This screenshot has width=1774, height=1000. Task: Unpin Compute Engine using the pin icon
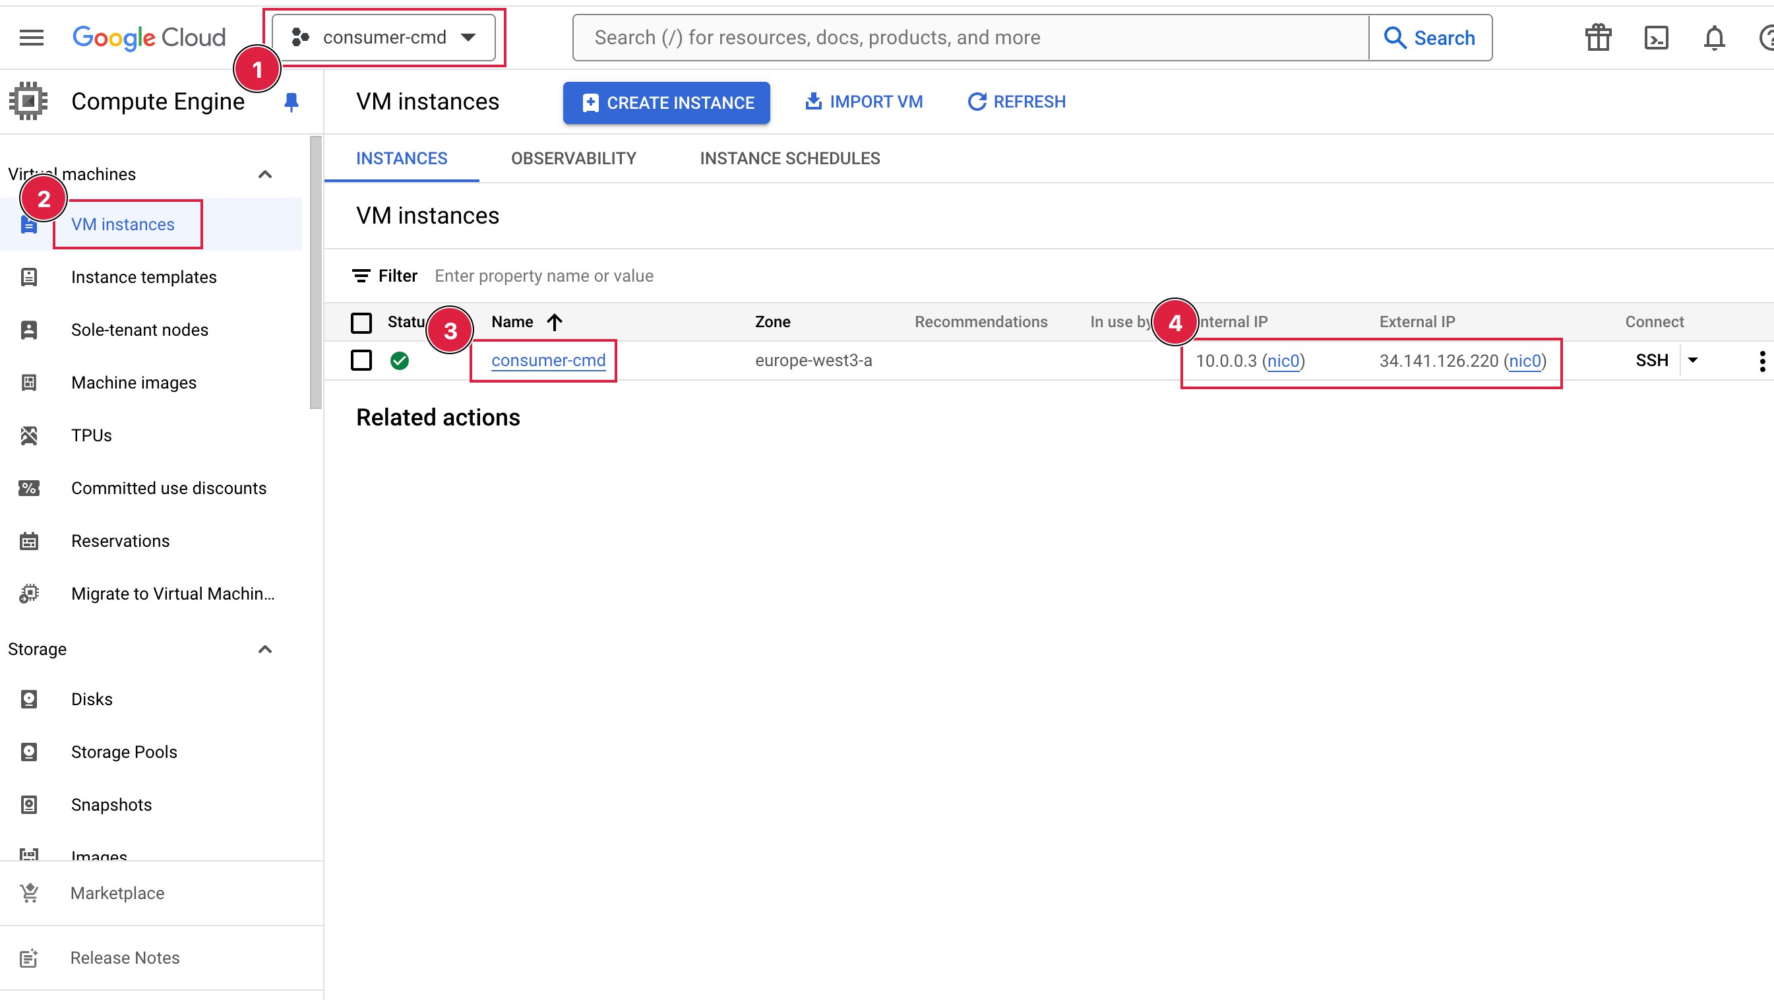tap(291, 102)
